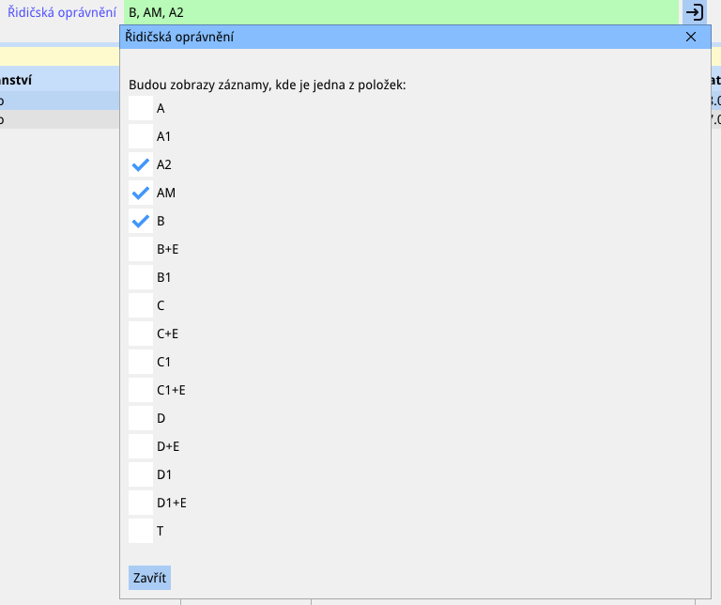This screenshot has height=605, width=721.
Task: Check the A1 license option
Action: tap(141, 136)
